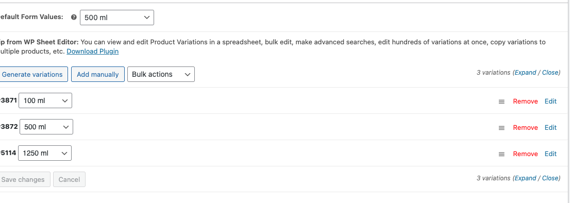Open the 100 ml attribute dropdown

coord(45,100)
